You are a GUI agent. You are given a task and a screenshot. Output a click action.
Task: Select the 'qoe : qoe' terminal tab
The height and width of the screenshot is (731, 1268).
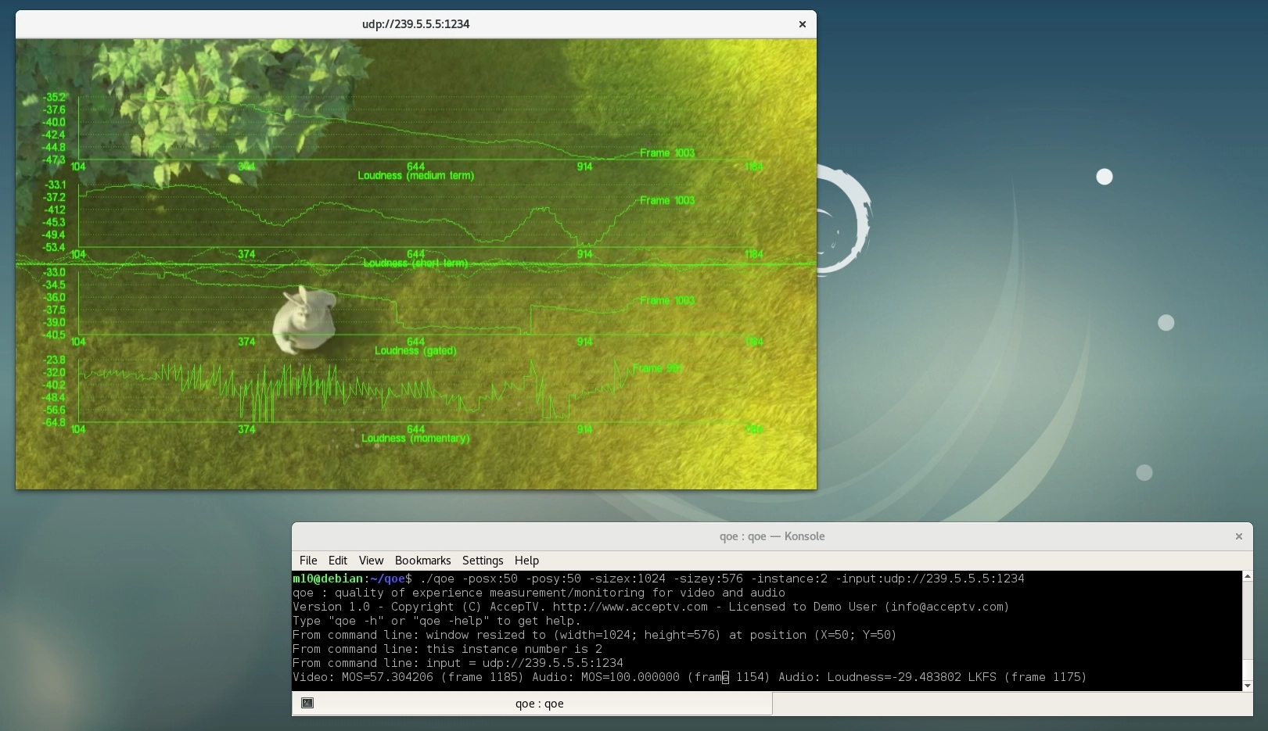pyautogui.click(x=532, y=704)
